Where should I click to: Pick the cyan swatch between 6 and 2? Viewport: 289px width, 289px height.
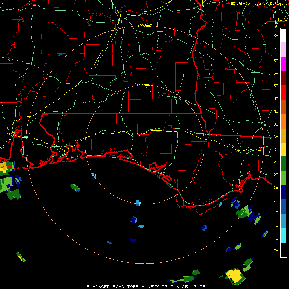coord(284,235)
